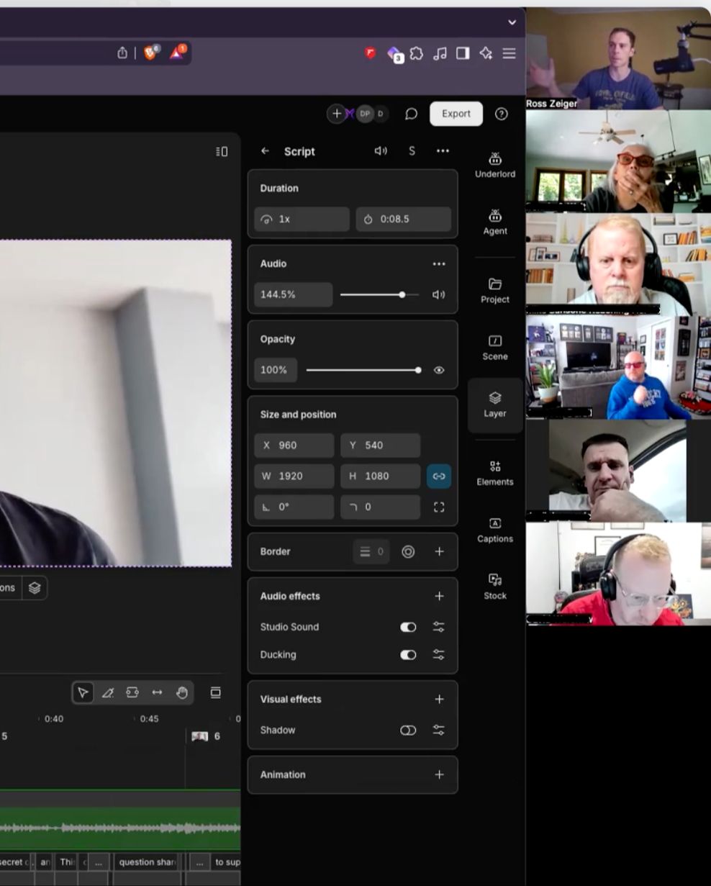Open the Audio section more options

[x=439, y=264]
